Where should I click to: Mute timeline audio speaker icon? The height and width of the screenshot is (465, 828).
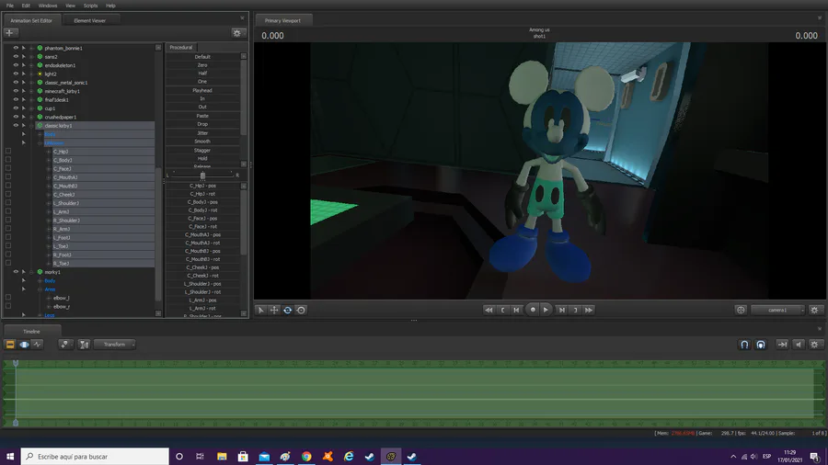click(799, 345)
